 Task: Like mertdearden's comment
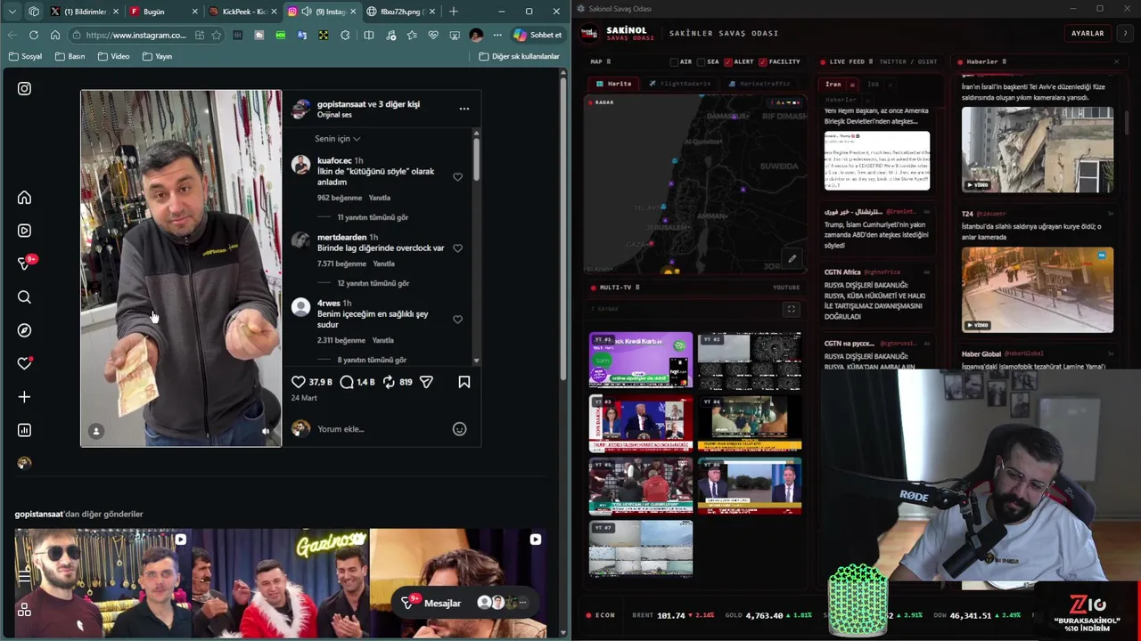457,248
